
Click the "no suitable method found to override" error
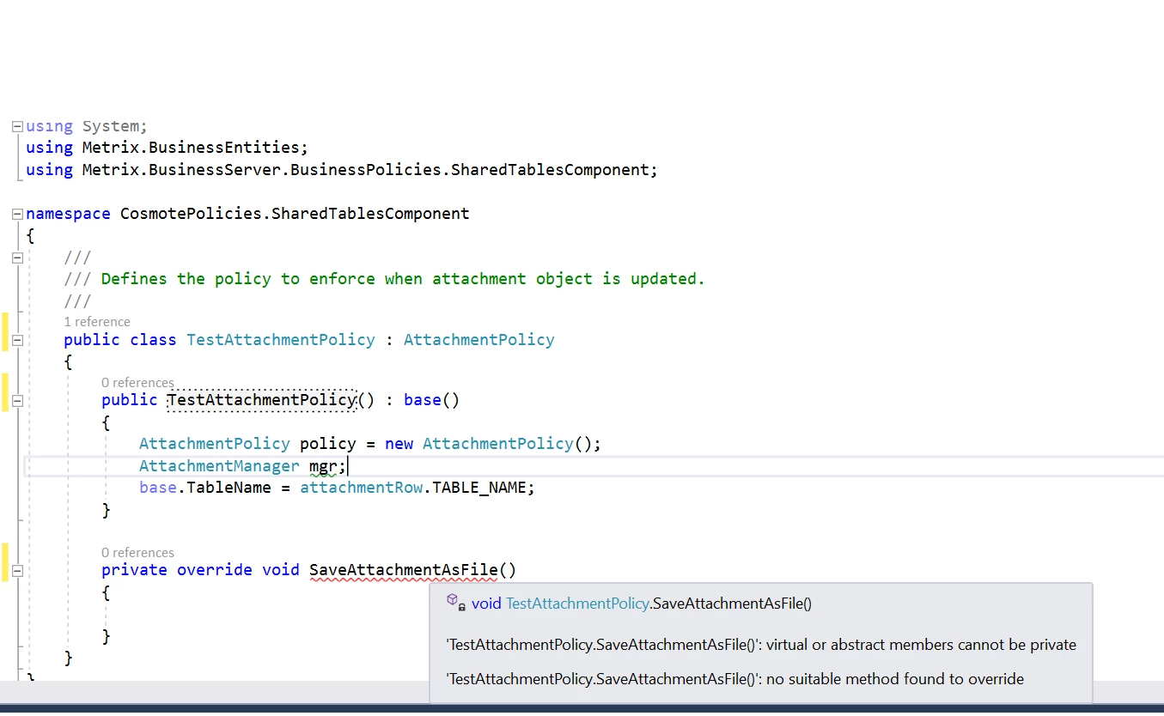[x=735, y=679]
